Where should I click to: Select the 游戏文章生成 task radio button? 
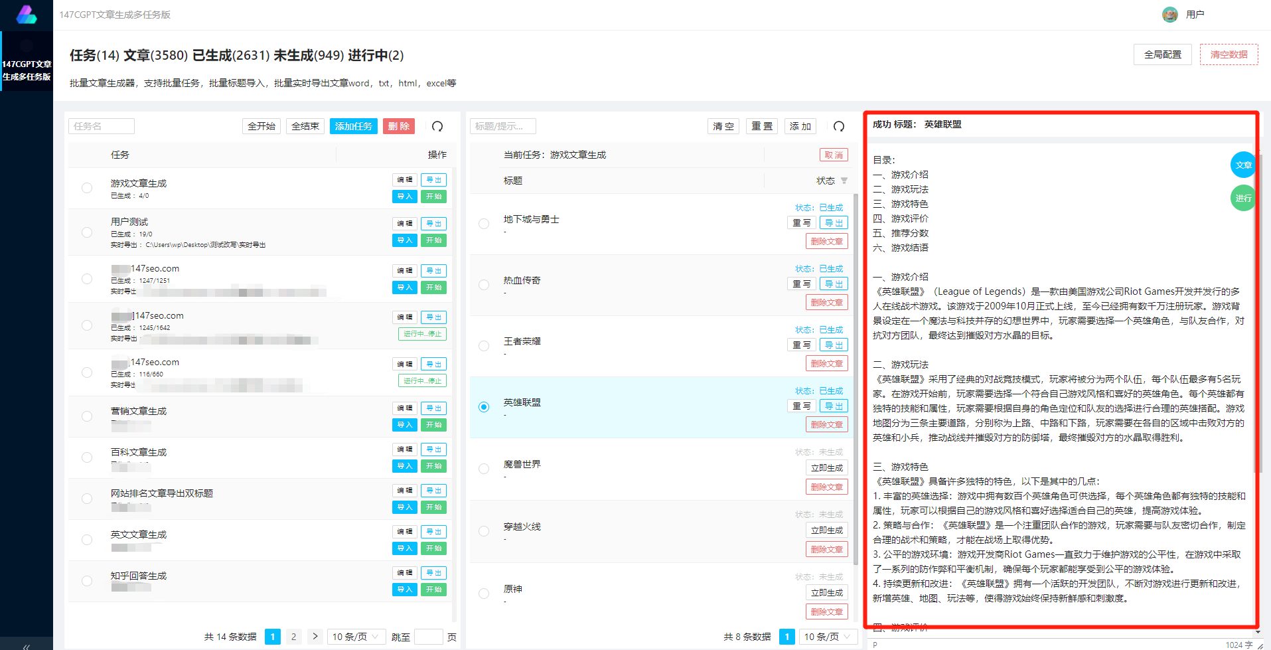pos(87,188)
